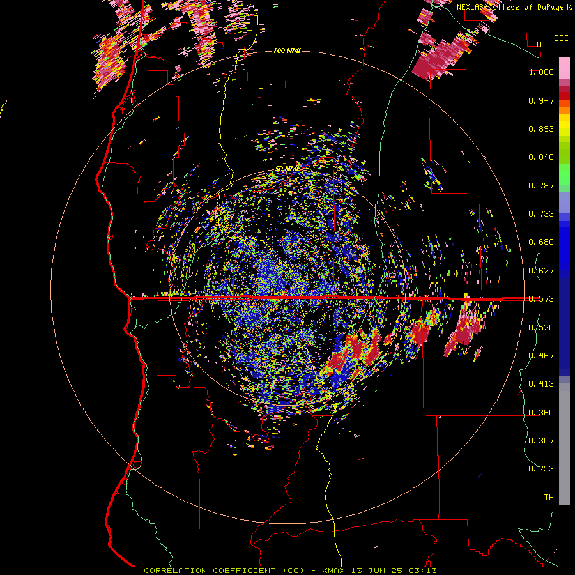Image resolution: width=575 pixels, height=575 pixels.
Task: Click the 1.000 value on color scale
Action: [x=541, y=72]
